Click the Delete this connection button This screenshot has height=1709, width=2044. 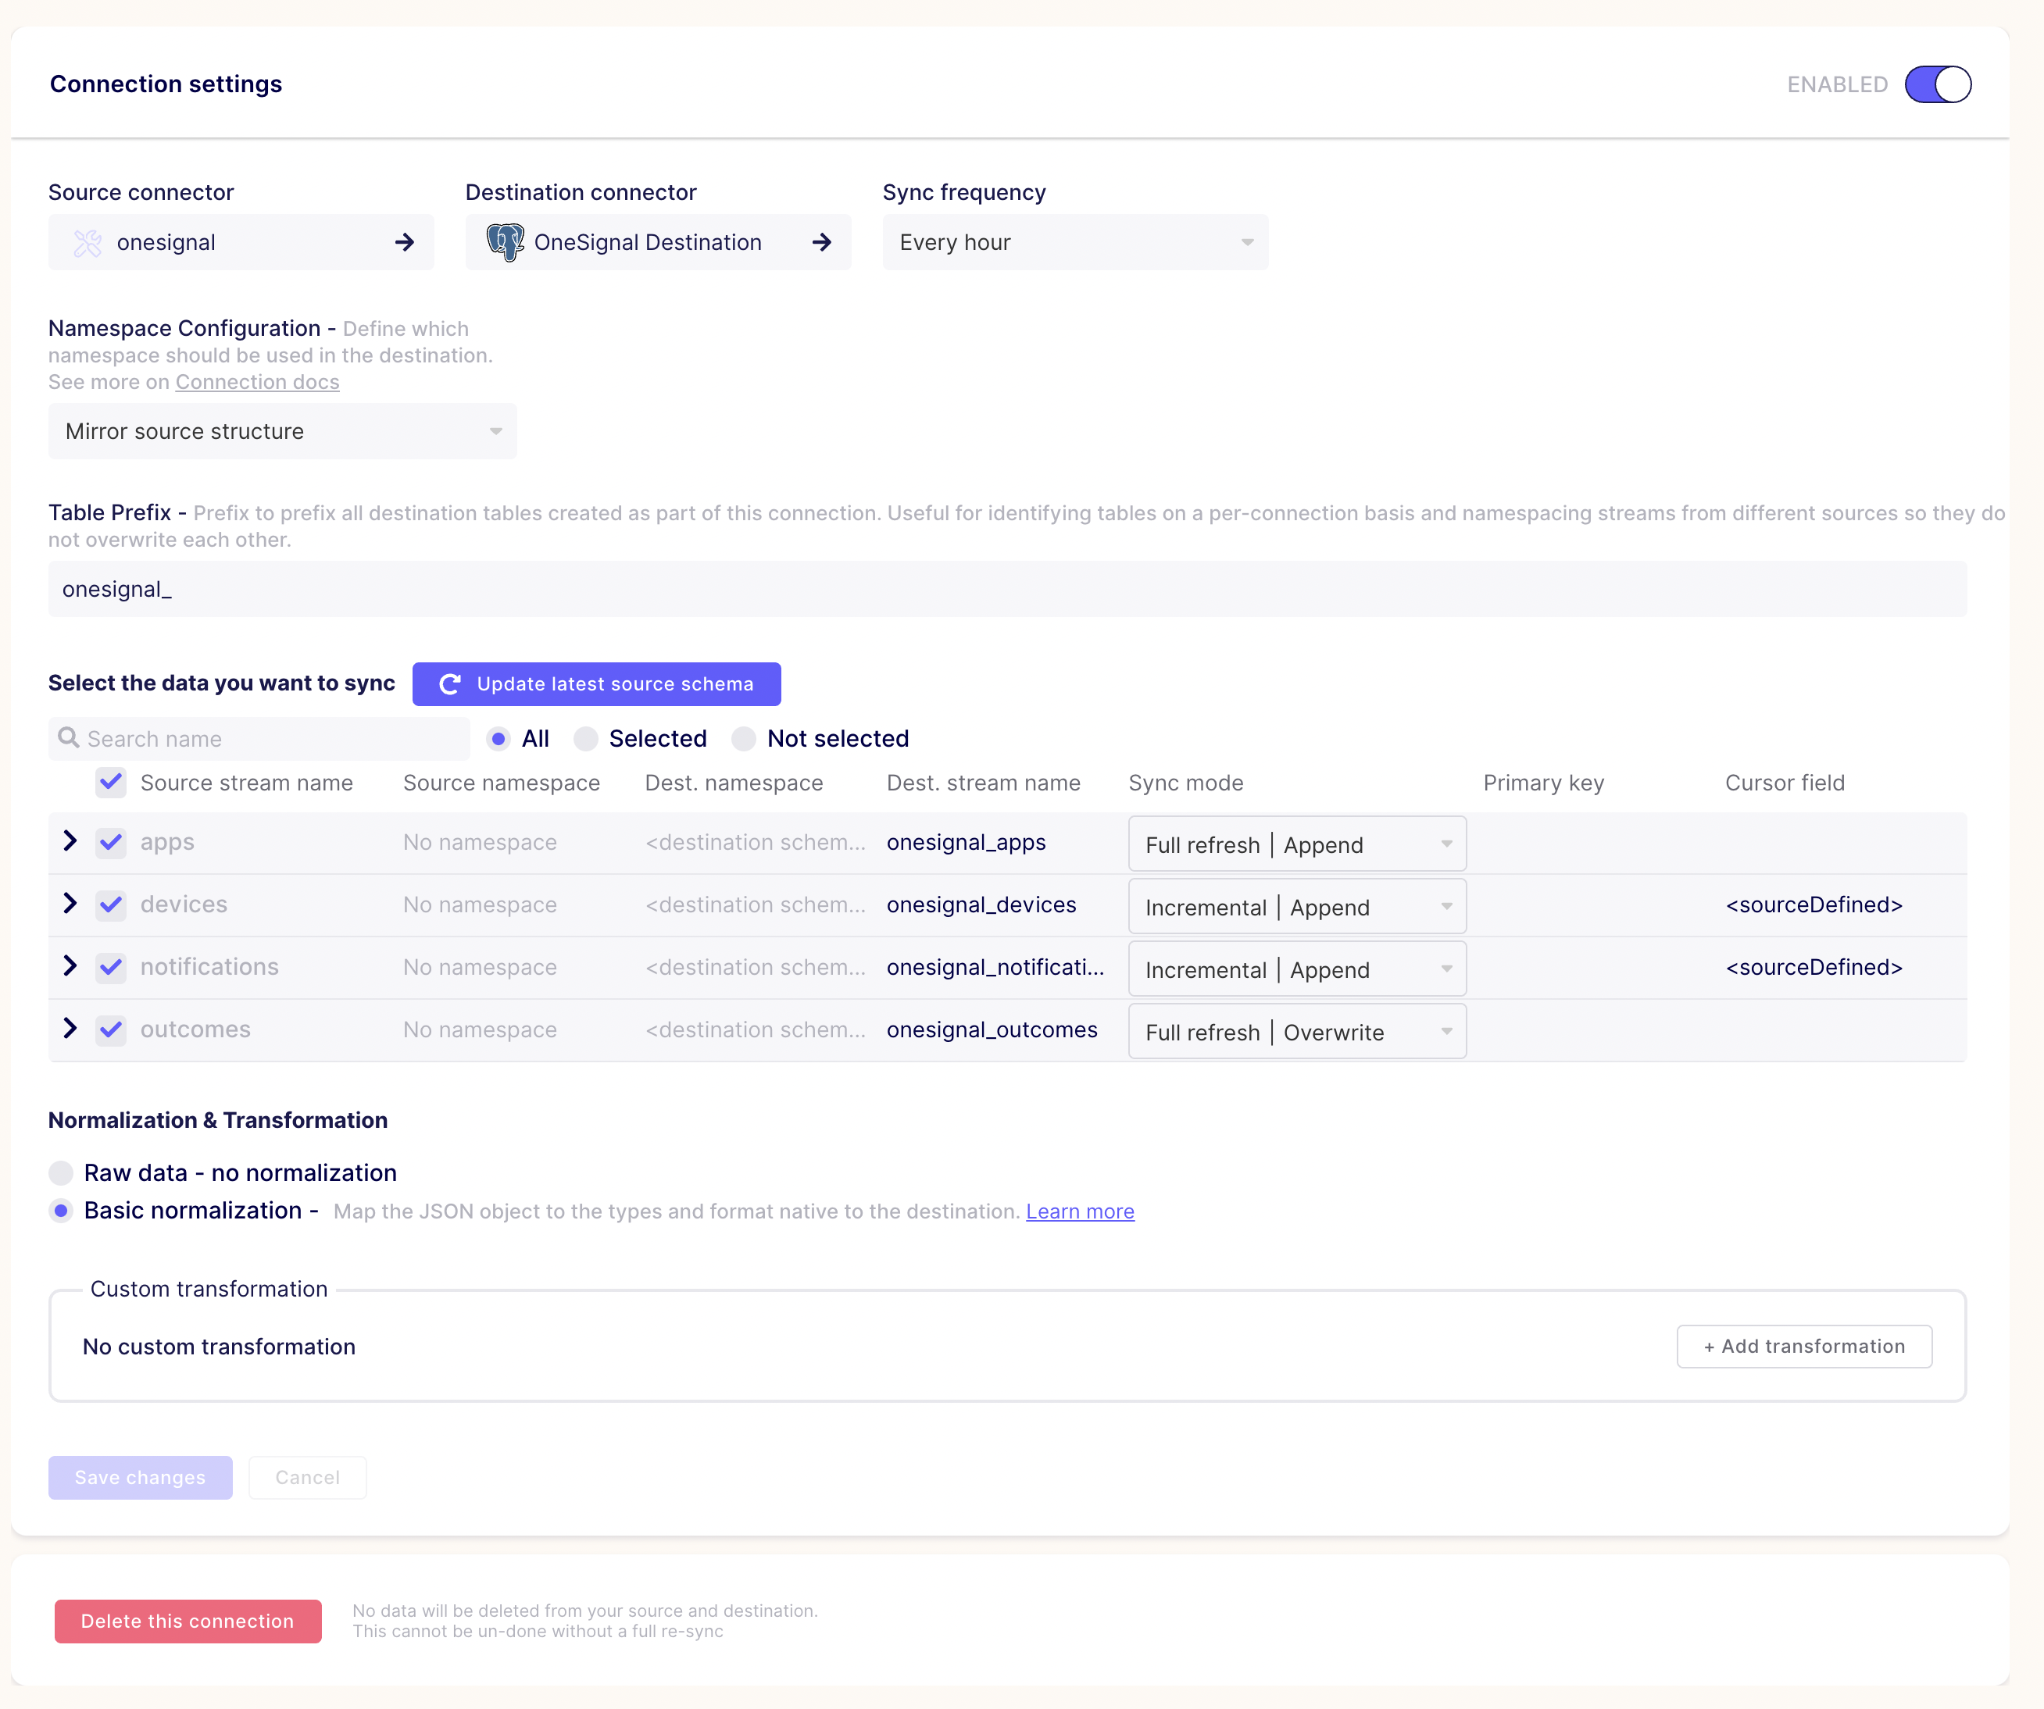187,1621
